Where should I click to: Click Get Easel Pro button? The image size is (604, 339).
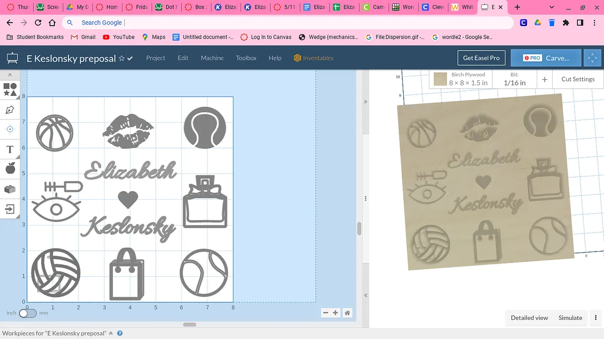pos(481,58)
